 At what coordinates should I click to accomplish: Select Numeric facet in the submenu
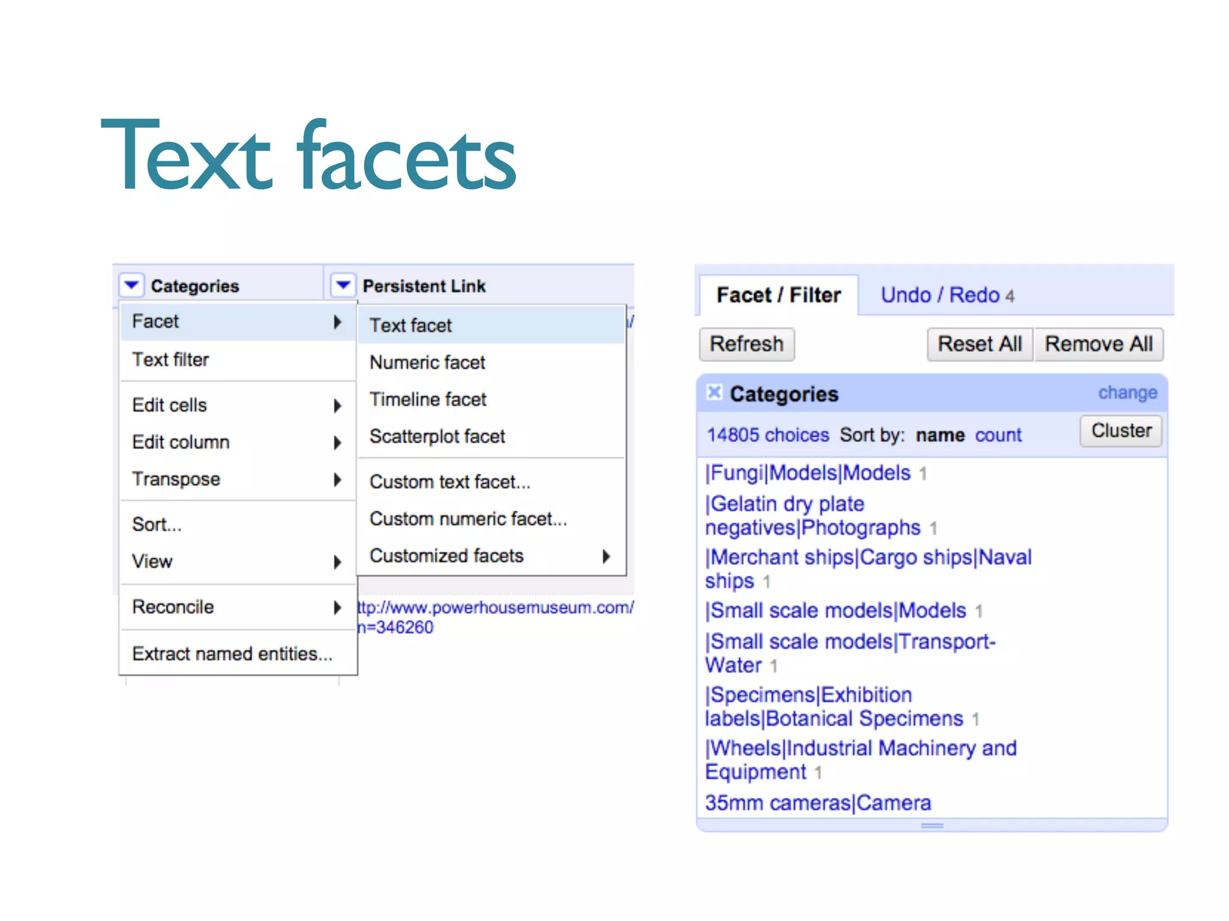[491, 363]
